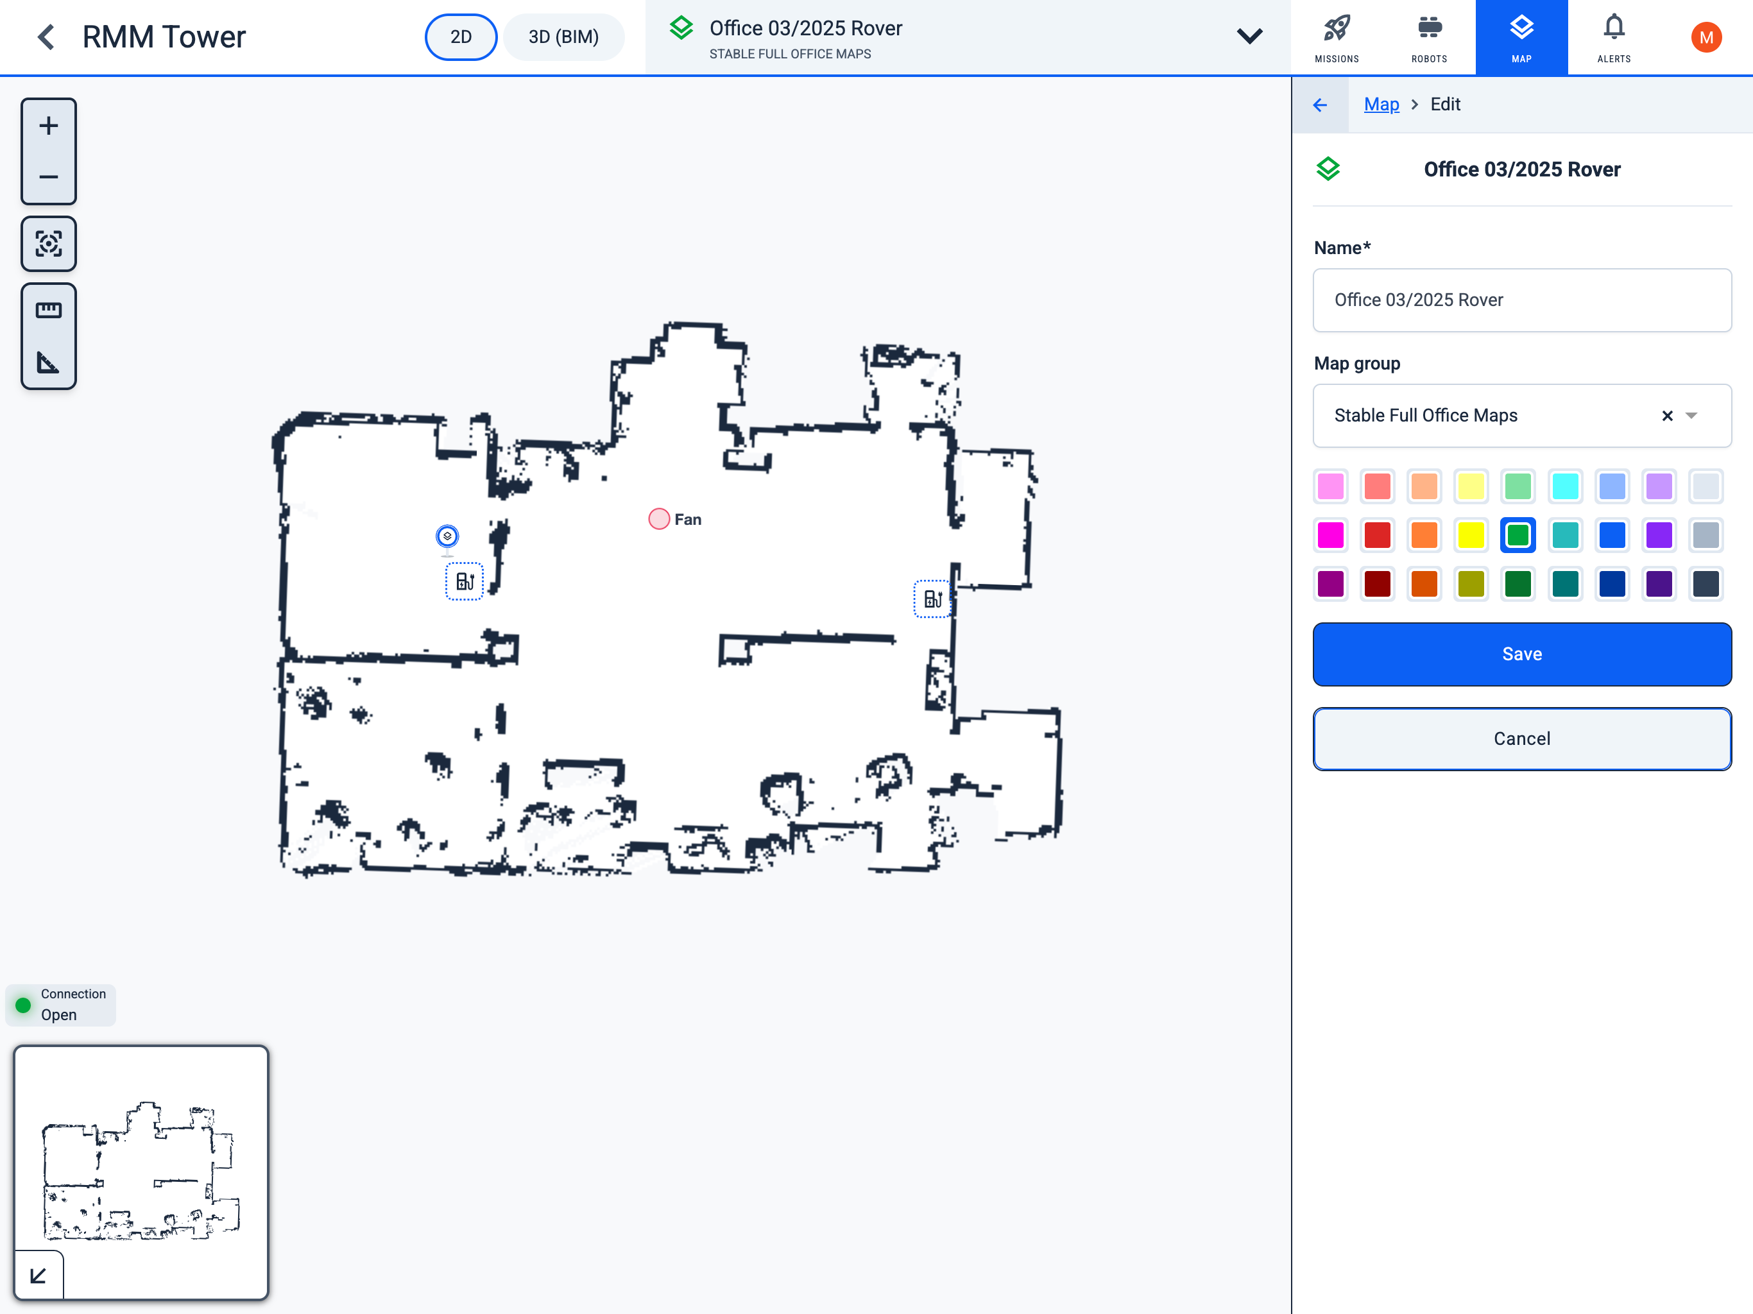Click the green map icon in the Edit panel
The image size is (1753, 1314).
tap(1328, 169)
